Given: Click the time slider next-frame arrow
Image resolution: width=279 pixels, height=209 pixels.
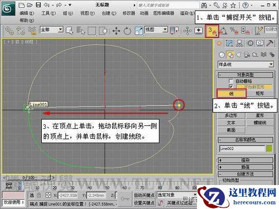Looking at the screenshot, I should [54, 178].
